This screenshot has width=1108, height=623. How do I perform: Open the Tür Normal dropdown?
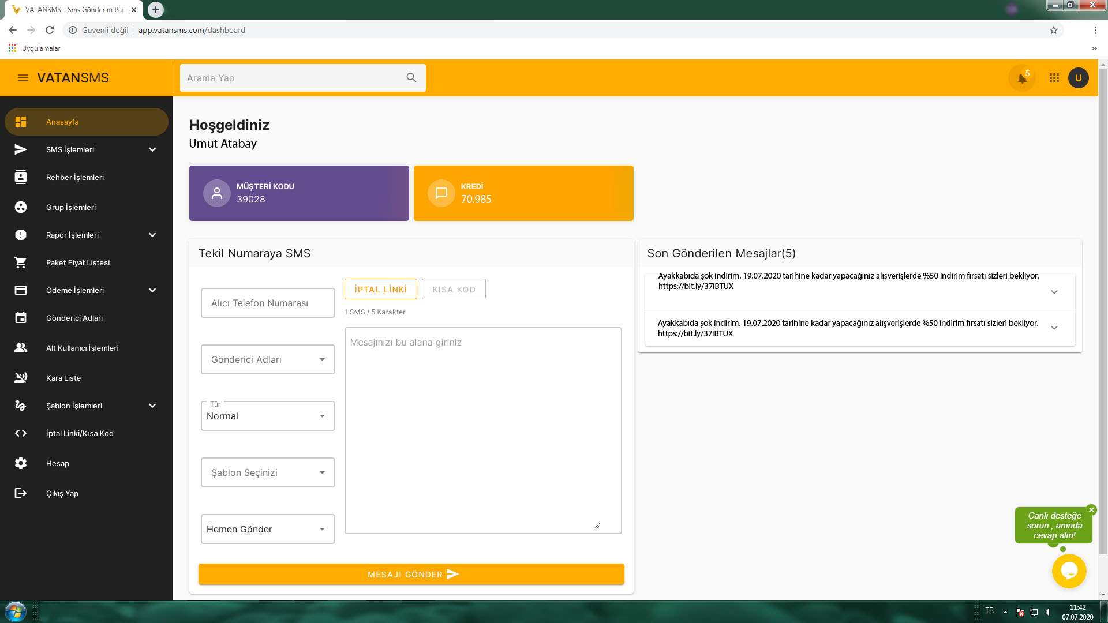pyautogui.click(x=268, y=416)
